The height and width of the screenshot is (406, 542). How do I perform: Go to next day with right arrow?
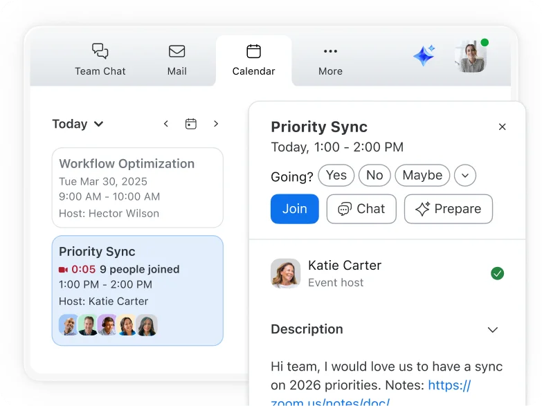click(x=216, y=124)
